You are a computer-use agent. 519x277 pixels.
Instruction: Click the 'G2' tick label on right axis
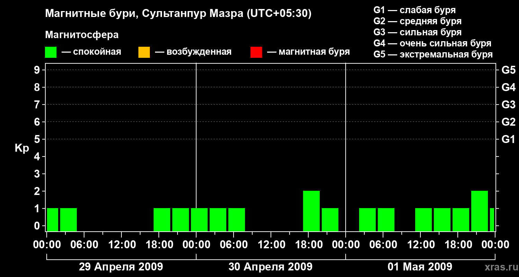tap(509, 122)
